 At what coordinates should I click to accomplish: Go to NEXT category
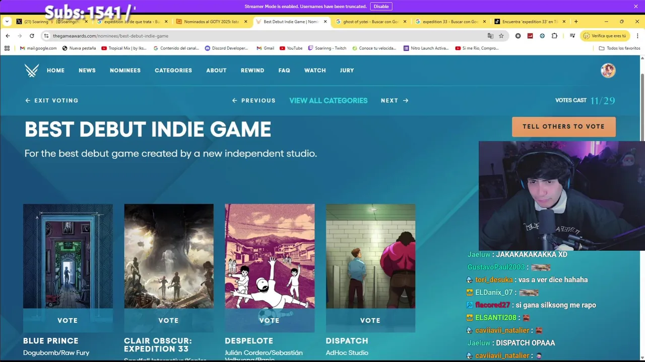pos(395,101)
